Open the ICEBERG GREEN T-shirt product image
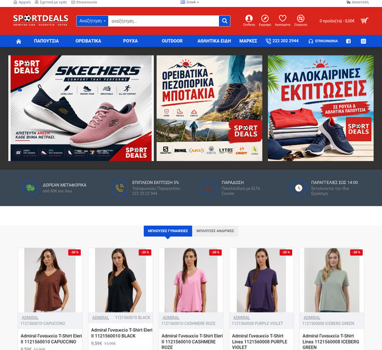This screenshot has height=350, width=382. click(332, 280)
